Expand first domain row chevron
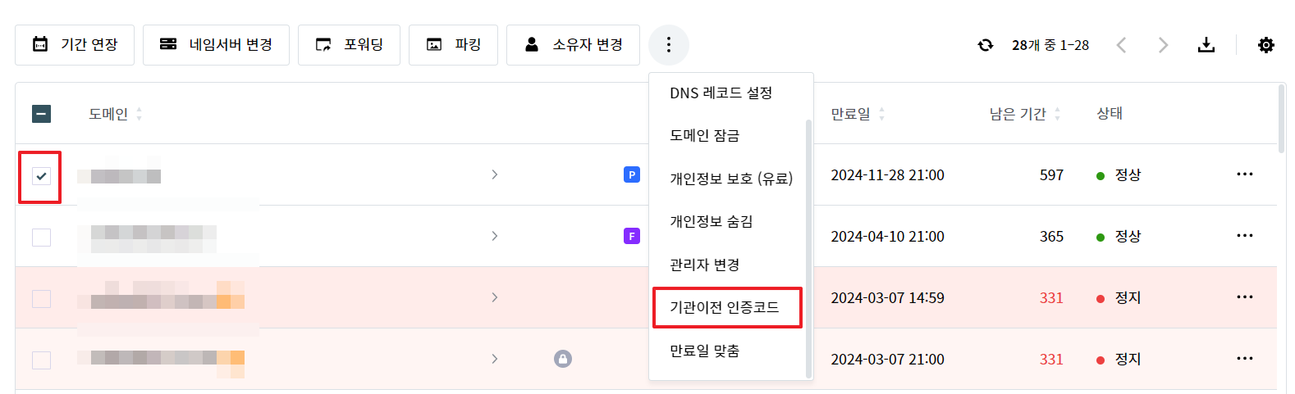The image size is (1295, 394). [x=495, y=174]
